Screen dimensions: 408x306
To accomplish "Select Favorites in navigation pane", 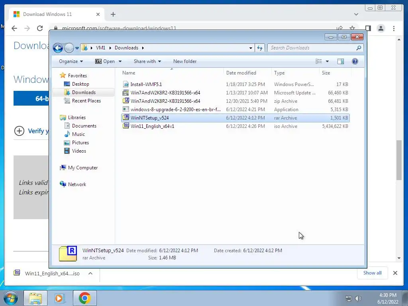I will pyautogui.click(x=77, y=75).
